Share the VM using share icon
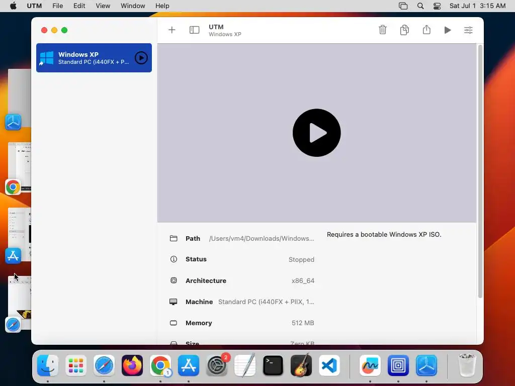The image size is (515, 386). [426, 30]
